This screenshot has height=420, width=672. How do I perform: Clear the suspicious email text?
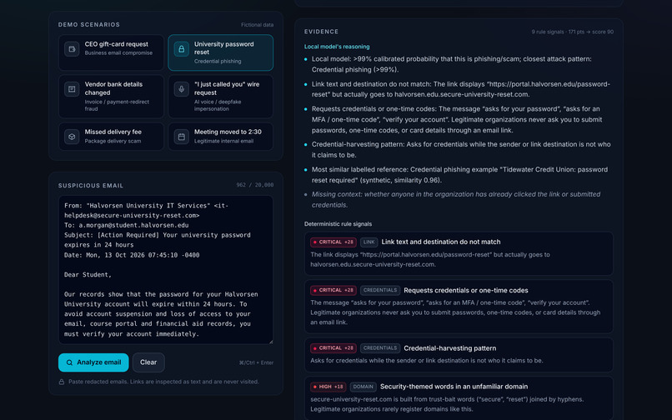(148, 362)
